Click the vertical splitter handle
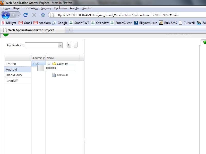 coord(84,140)
